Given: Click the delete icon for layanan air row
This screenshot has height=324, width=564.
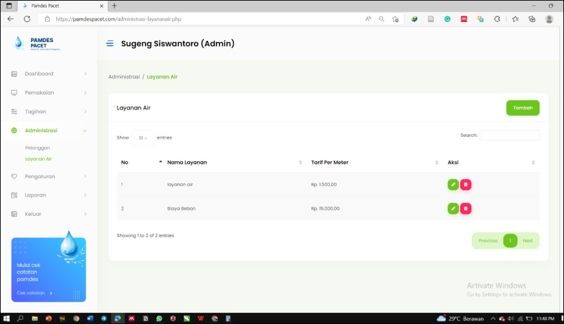Looking at the screenshot, I should click(465, 185).
